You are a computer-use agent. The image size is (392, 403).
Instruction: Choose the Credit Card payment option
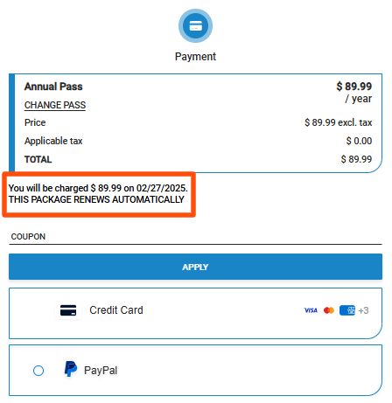coord(195,313)
